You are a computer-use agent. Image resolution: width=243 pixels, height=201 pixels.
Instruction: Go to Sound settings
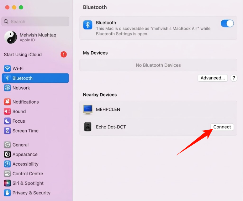pyautogui.click(x=19, y=111)
